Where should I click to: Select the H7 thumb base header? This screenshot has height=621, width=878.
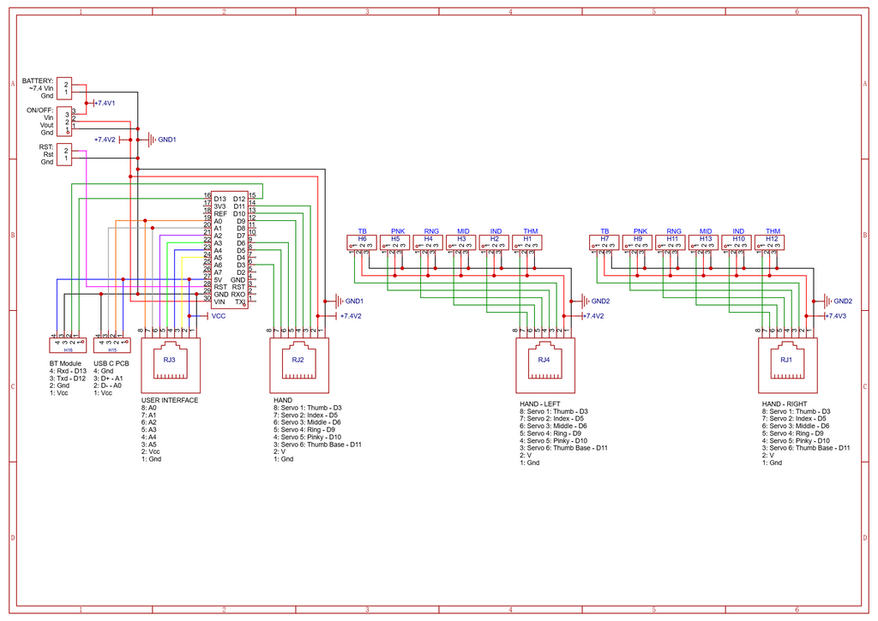click(x=604, y=242)
